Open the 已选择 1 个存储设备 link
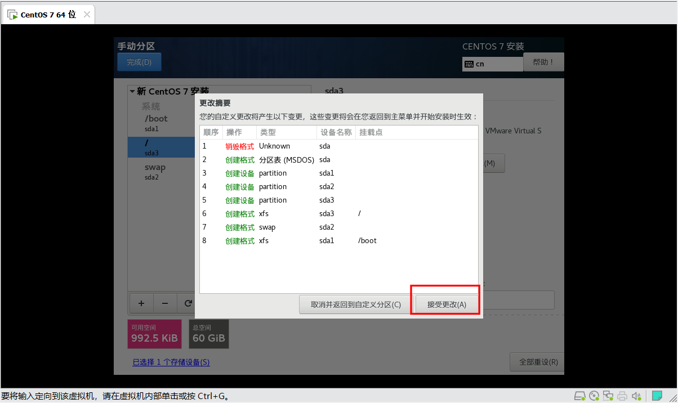Screen dimensions: 678x403 point(171,362)
